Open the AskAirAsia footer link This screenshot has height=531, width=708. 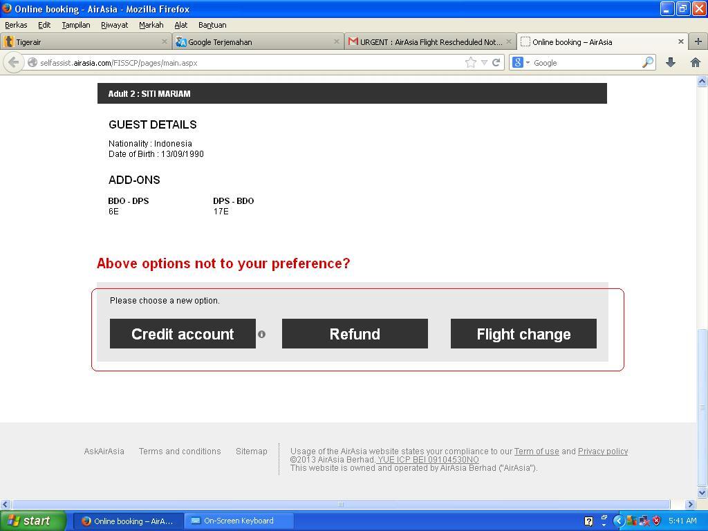(x=104, y=451)
